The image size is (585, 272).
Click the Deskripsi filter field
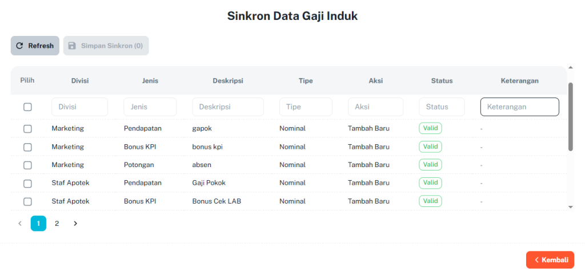227,107
